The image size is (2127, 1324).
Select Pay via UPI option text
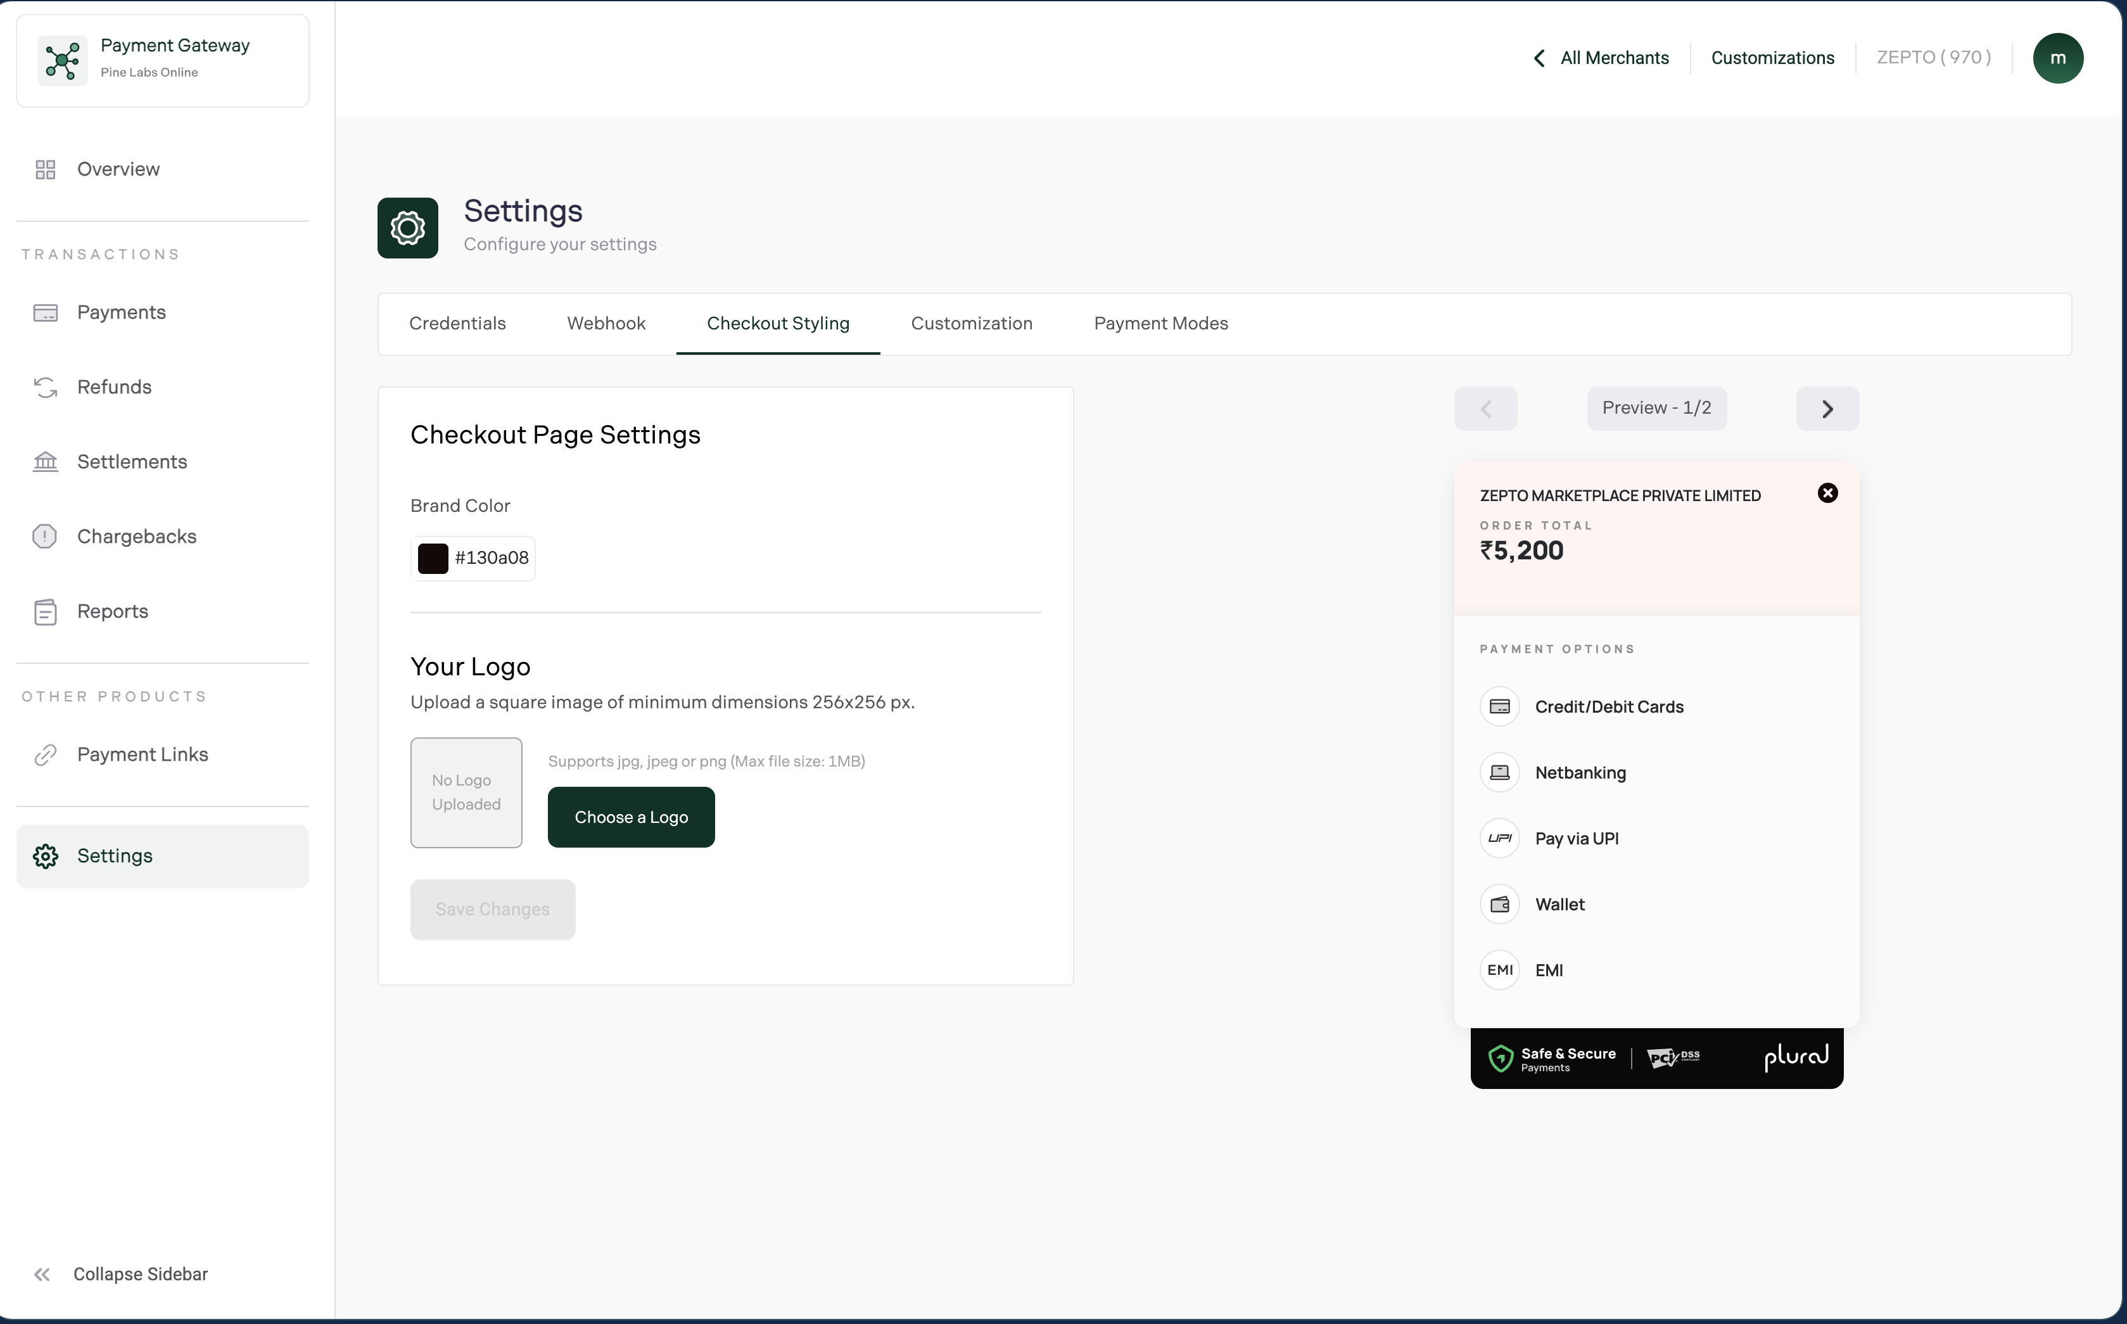point(1577,839)
